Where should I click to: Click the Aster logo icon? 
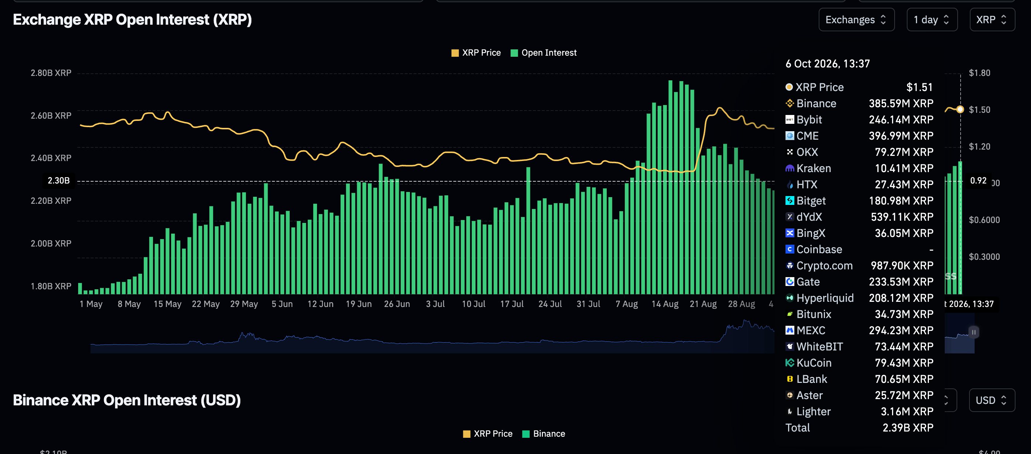(789, 395)
